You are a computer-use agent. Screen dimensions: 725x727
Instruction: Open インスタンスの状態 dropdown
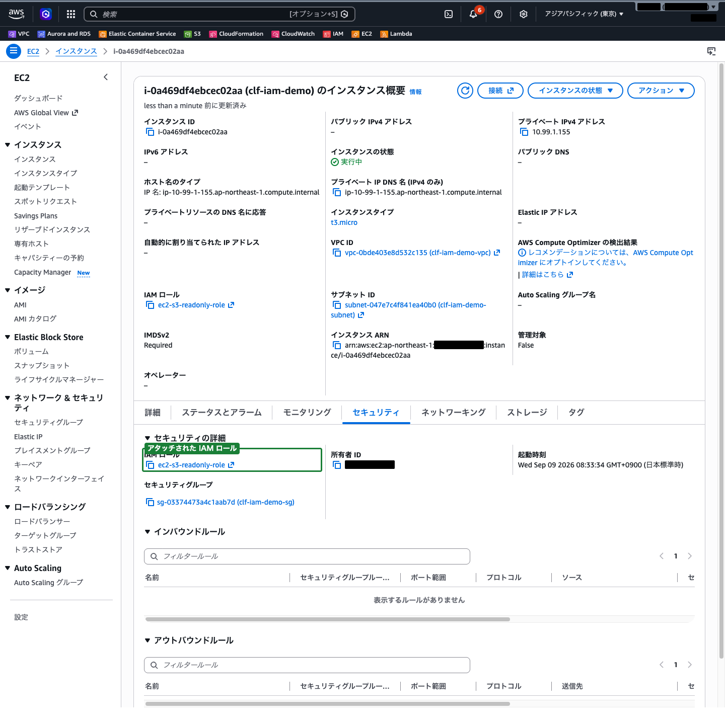click(x=575, y=91)
